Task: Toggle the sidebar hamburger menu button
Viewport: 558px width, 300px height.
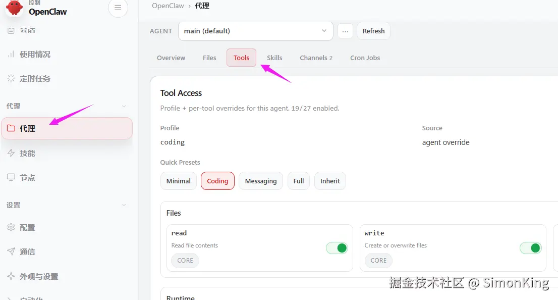Action: point(118,8)
